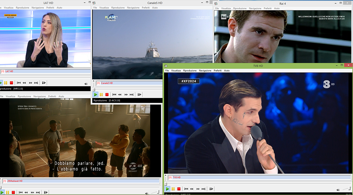The width and height of the screenshot is (353, 195).
Task: Rewind in the LA7 HD player
Action: [24, 83]
